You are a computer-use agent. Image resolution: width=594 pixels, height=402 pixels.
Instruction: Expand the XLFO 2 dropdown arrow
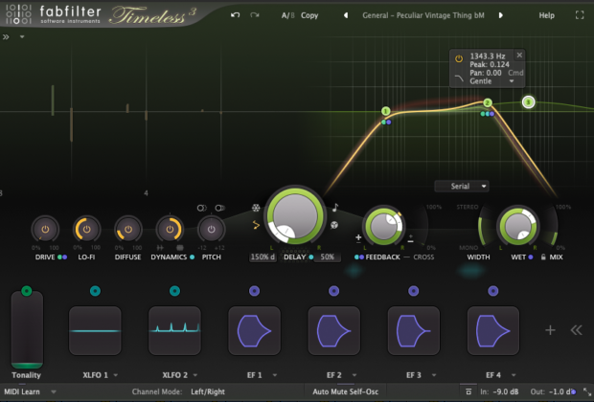[x=195, y=375]
